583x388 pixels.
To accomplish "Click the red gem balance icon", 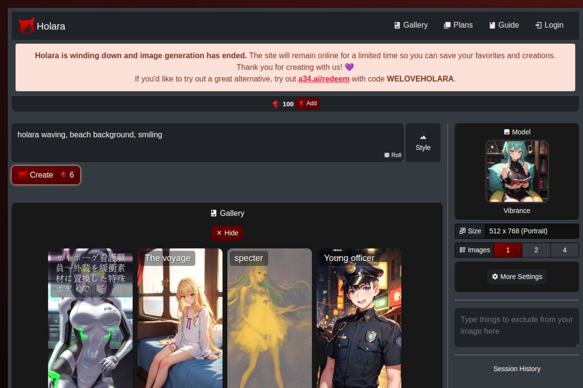I will (276, 104).
